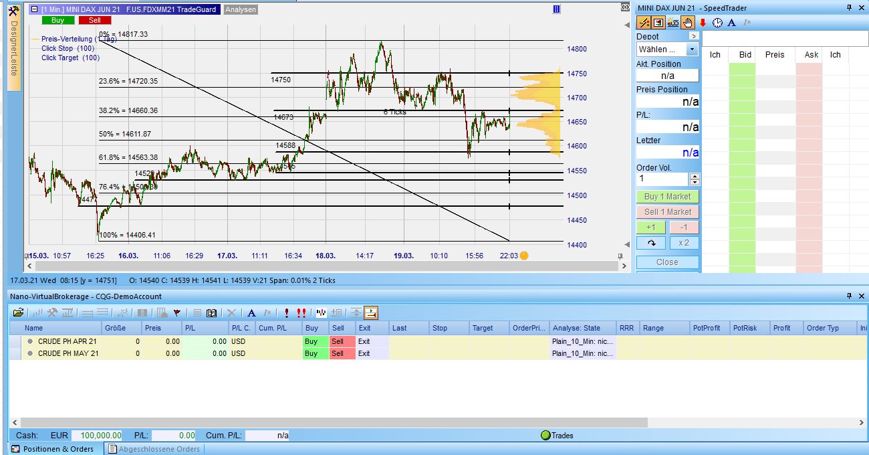The width and height of the screenshot is (869, 455).
Task: Toggle the highlighted panel layout icon
Action: pyautogui.click(x=371, y=312)
